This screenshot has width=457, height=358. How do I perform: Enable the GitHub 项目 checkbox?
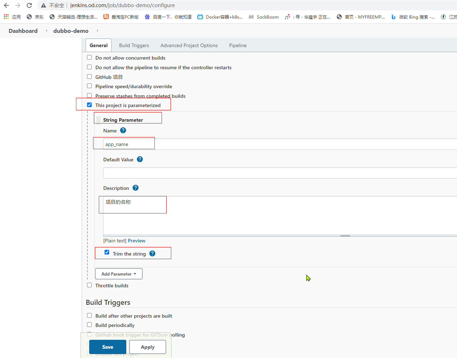pos(90,77)
